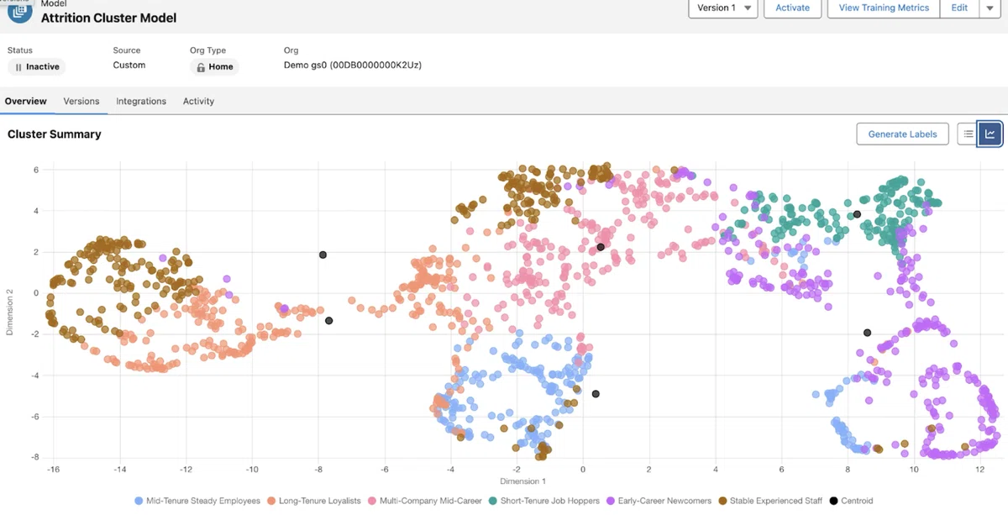Click the pause icon on Inactive status

[18, 67]
